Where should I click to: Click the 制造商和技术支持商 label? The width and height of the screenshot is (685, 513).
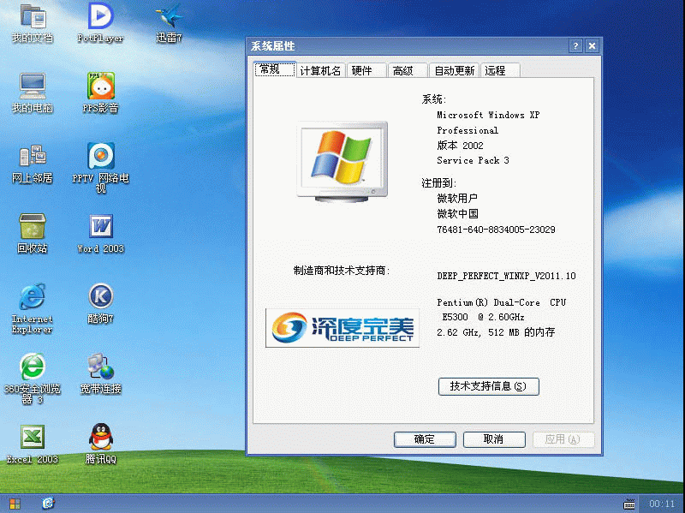342,271
